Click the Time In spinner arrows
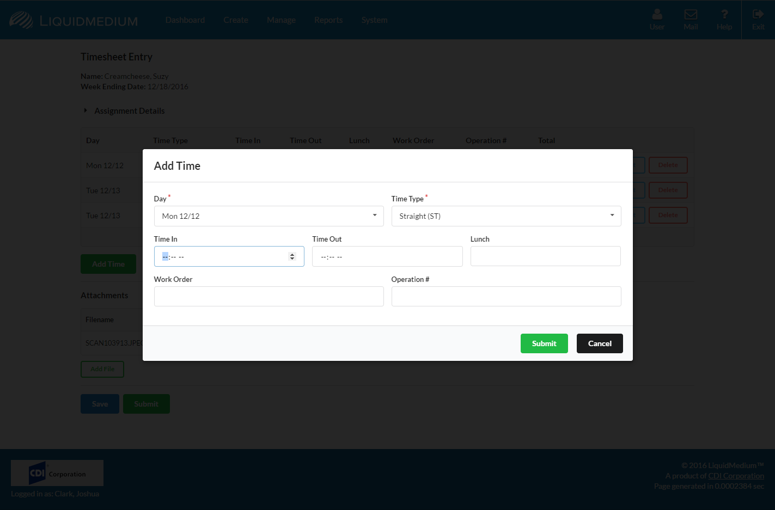The width and height of the screenshot is (775, 510). click(292, 256)
